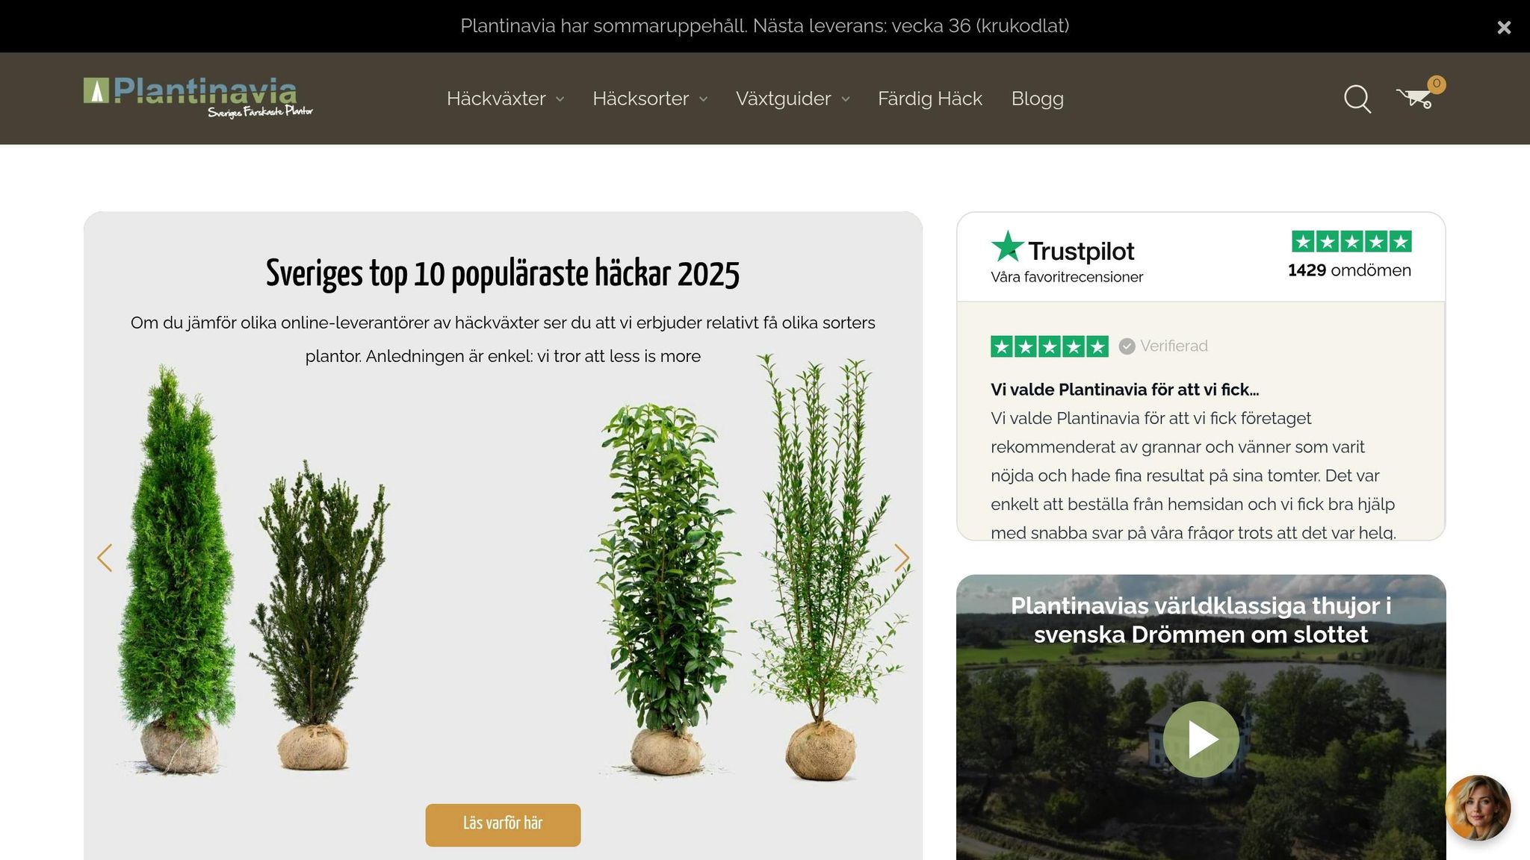
Task: Expand the Häcksorter dropdown menu
Action: tap(649, 99)
